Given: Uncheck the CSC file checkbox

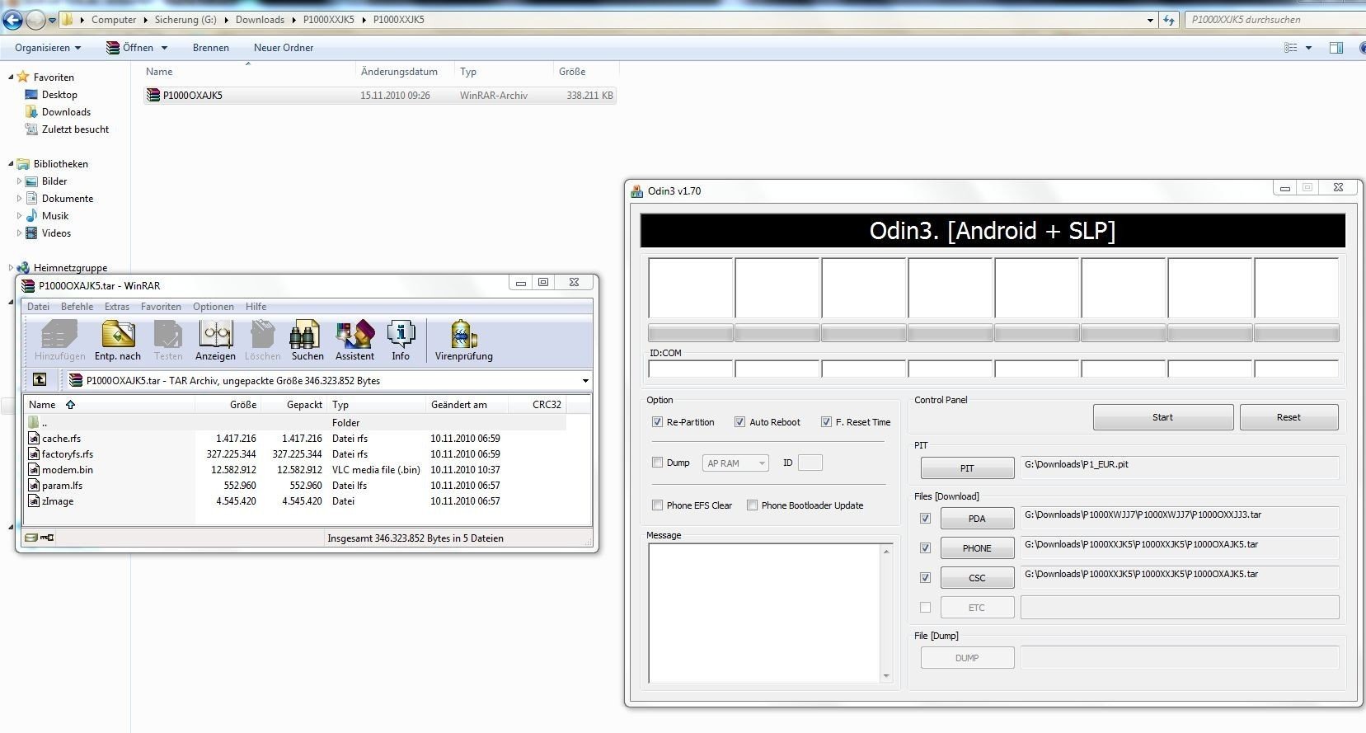Looking at the screenshot, I should tap(925, 578).
